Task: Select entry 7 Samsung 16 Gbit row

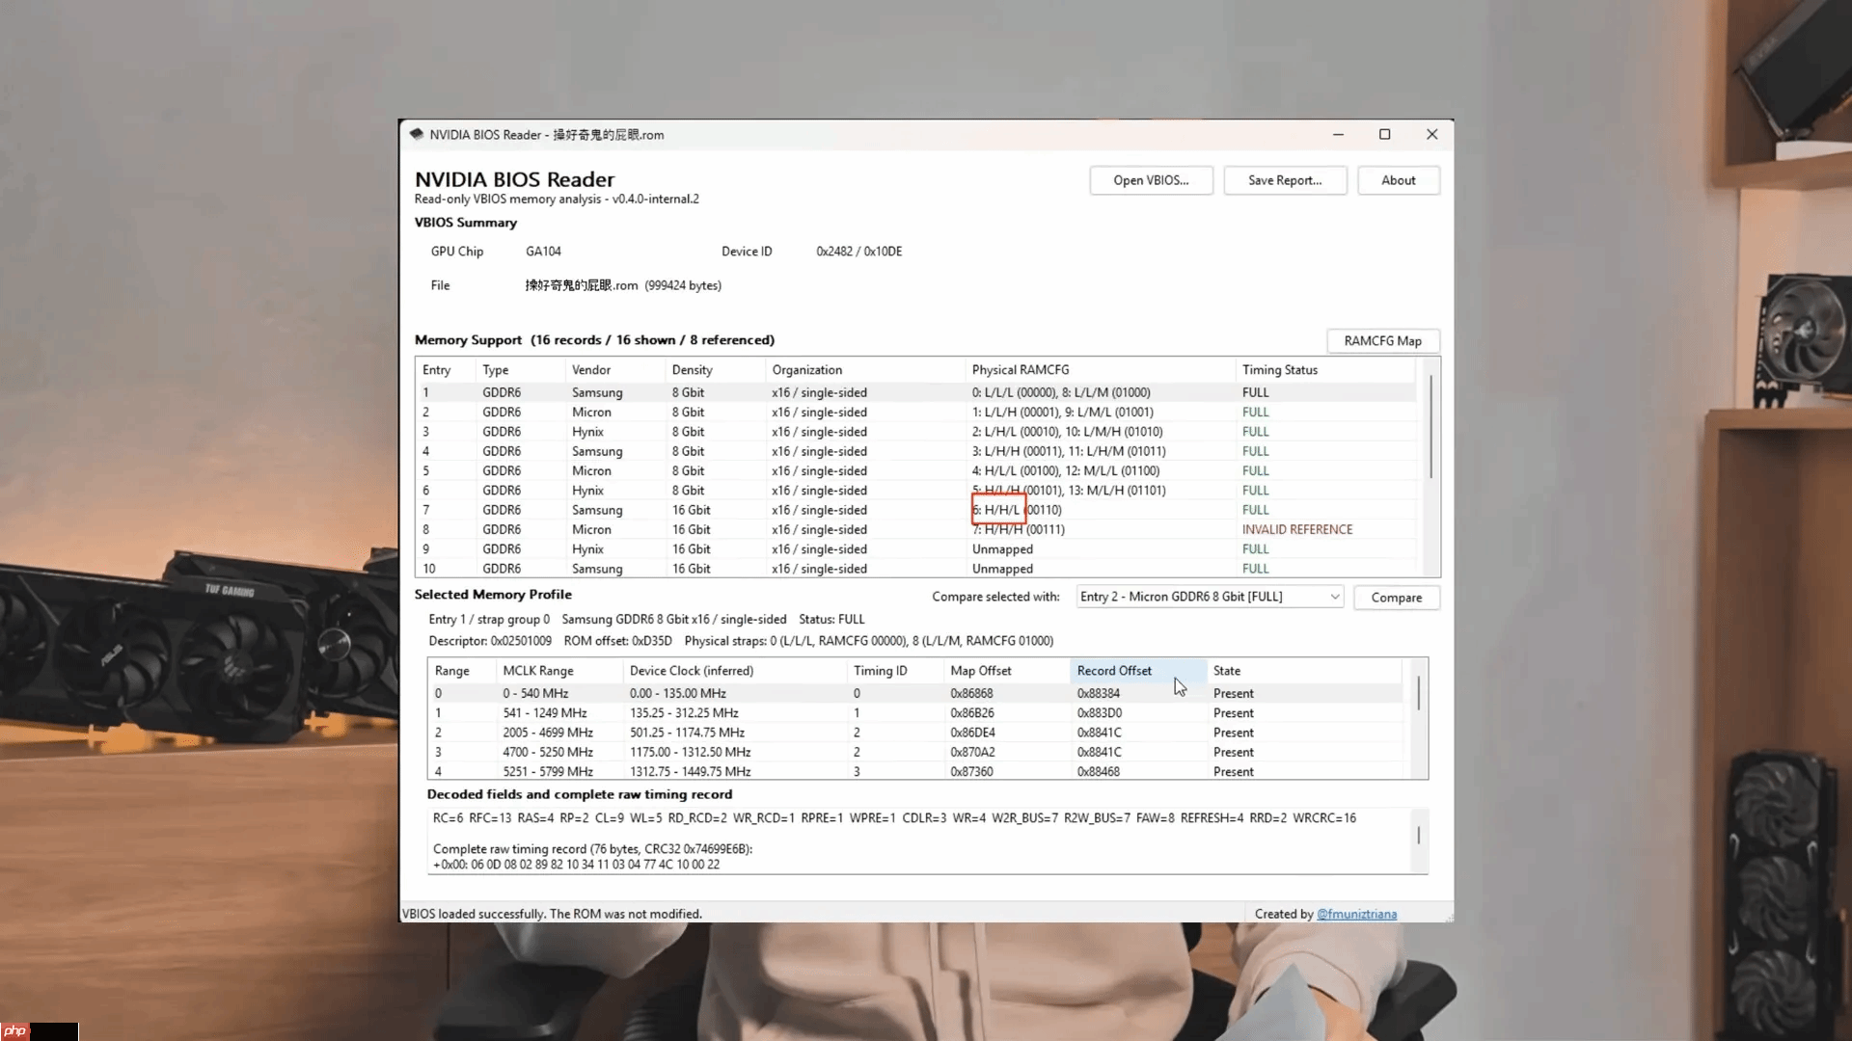Action: 916,510
